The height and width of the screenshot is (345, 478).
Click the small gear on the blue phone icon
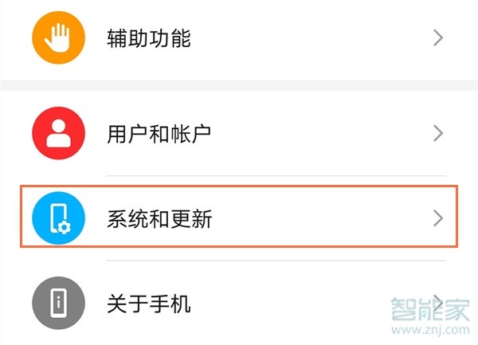(66, 227)
